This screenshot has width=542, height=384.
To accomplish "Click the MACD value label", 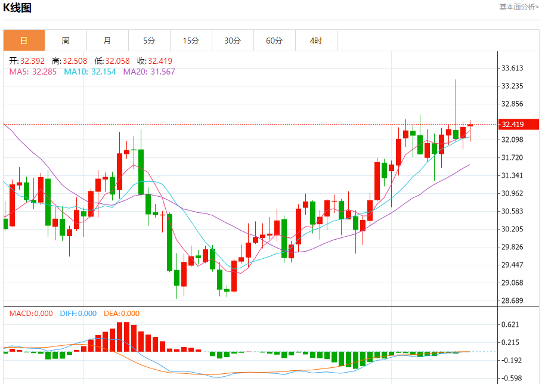I will point(30,314).
